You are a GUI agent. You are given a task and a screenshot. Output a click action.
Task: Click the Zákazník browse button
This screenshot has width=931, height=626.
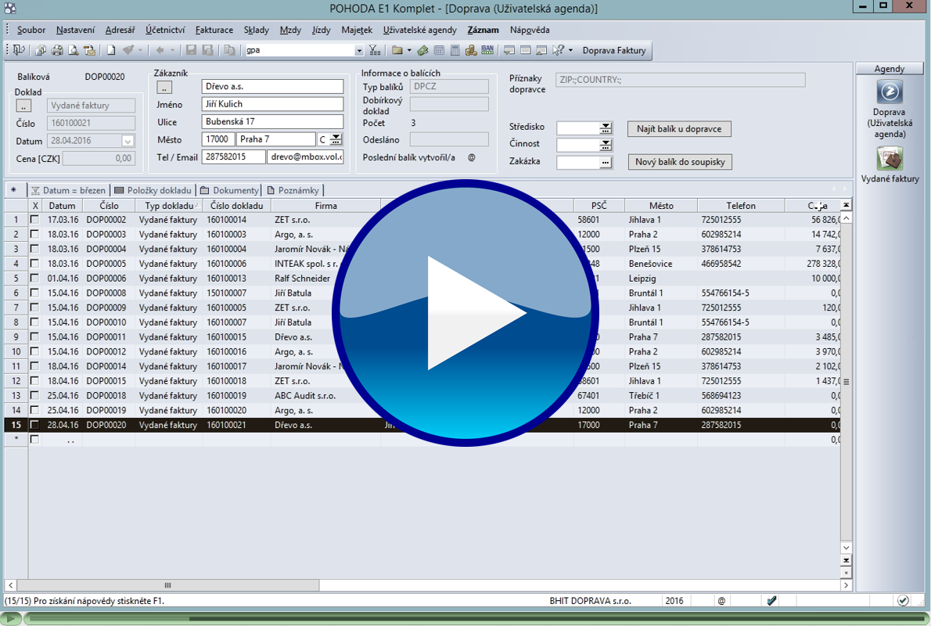164,88
